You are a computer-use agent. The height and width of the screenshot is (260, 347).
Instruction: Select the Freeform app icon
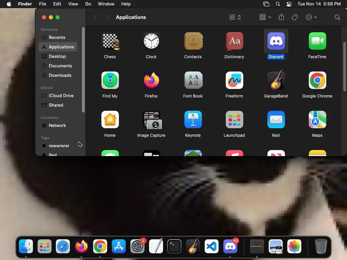pyautogui.click(x=234, y=80)
